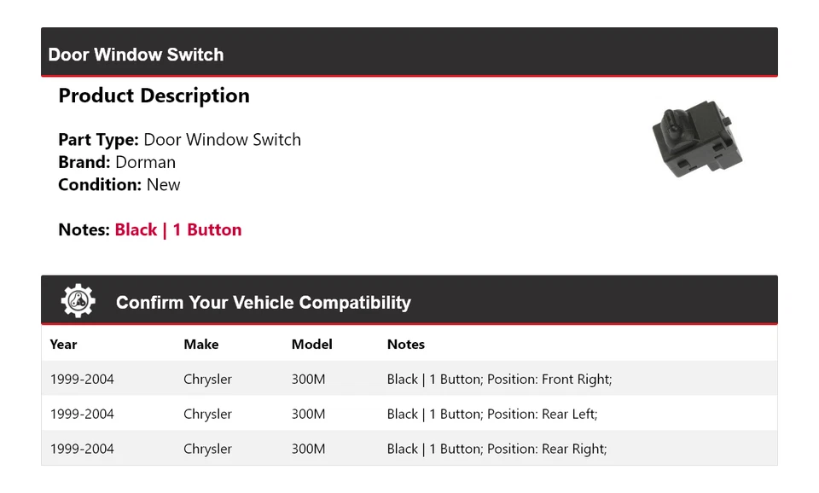This screenshot has width=819, height=493.
Task: Open the door window switch product thumbnail
Action: pos(697,139)
